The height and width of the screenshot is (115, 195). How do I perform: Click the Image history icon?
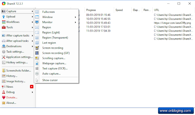(x=4, y=81)
